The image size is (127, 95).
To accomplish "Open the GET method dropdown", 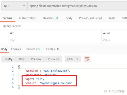I will (x=14, y=6).
